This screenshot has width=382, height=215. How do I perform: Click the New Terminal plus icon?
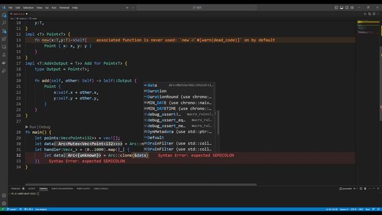(x=354, y=189)
